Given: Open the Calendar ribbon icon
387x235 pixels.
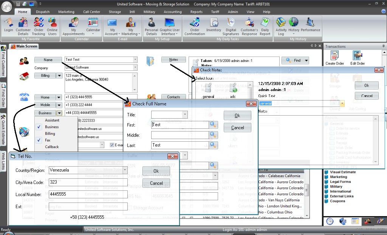Looking at the screenshot, I should (93, 25).
